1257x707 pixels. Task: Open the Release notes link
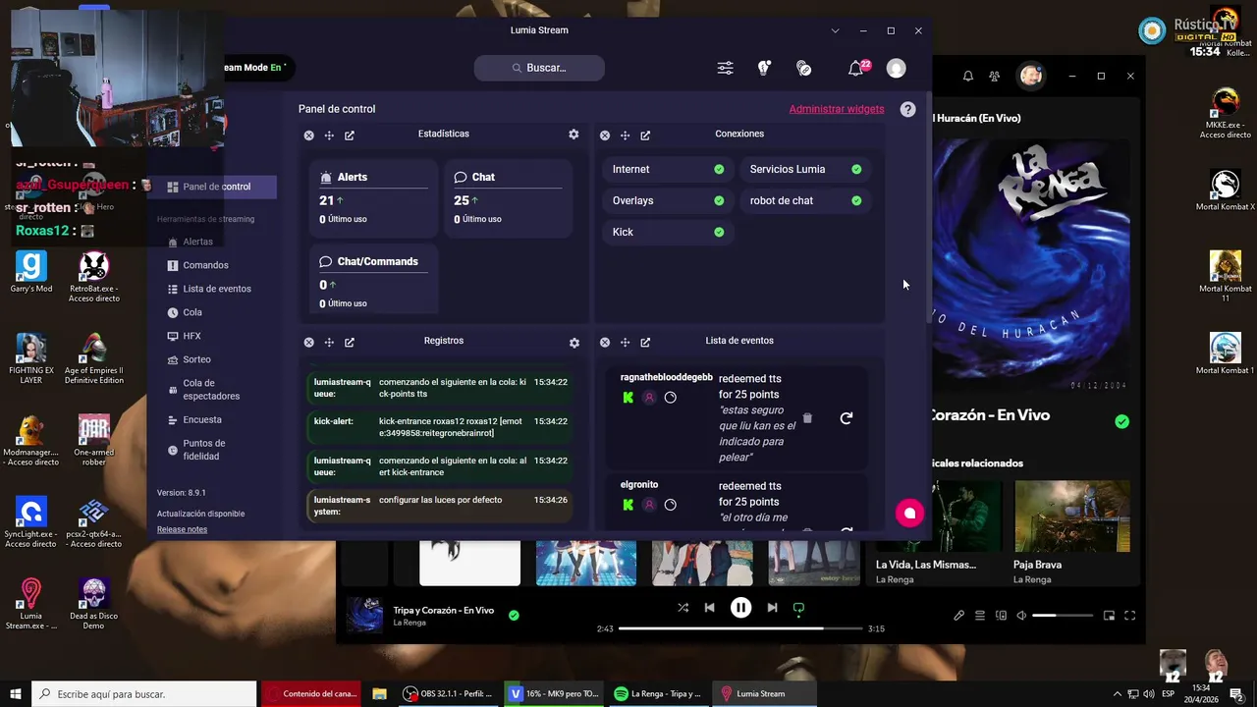(182, 529)
